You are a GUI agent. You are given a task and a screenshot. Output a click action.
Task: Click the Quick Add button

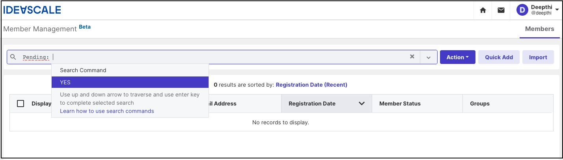click(x=499, y=57)
